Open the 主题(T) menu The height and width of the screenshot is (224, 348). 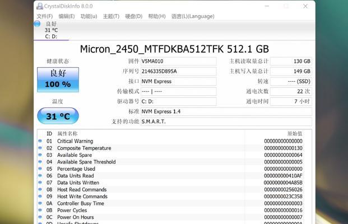[111, 16]
